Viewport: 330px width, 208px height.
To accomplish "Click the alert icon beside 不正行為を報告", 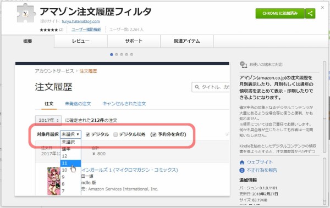I will coord(242,170).
